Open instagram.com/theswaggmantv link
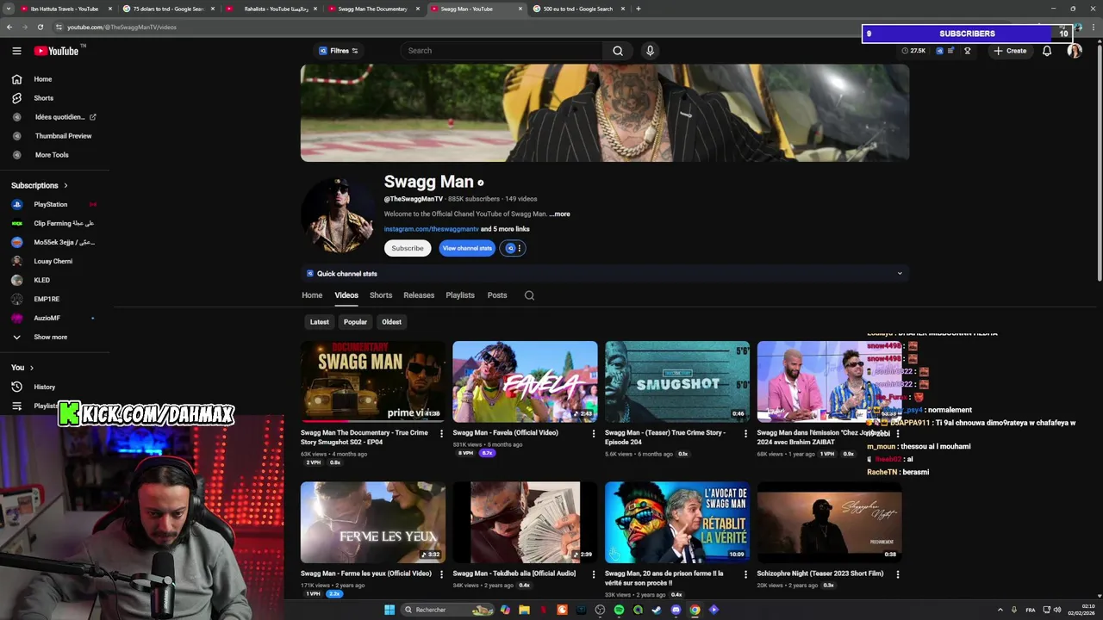 (431, 229)
